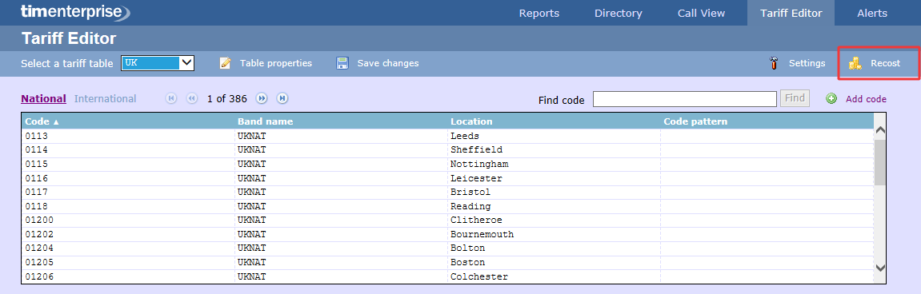The image size is (921, 294).
Task: Sort by the Band name column header
Action: click(x=265, y=121)
